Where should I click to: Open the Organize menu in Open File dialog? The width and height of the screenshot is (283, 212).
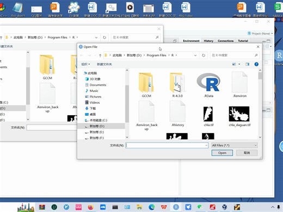pos(85,64)
